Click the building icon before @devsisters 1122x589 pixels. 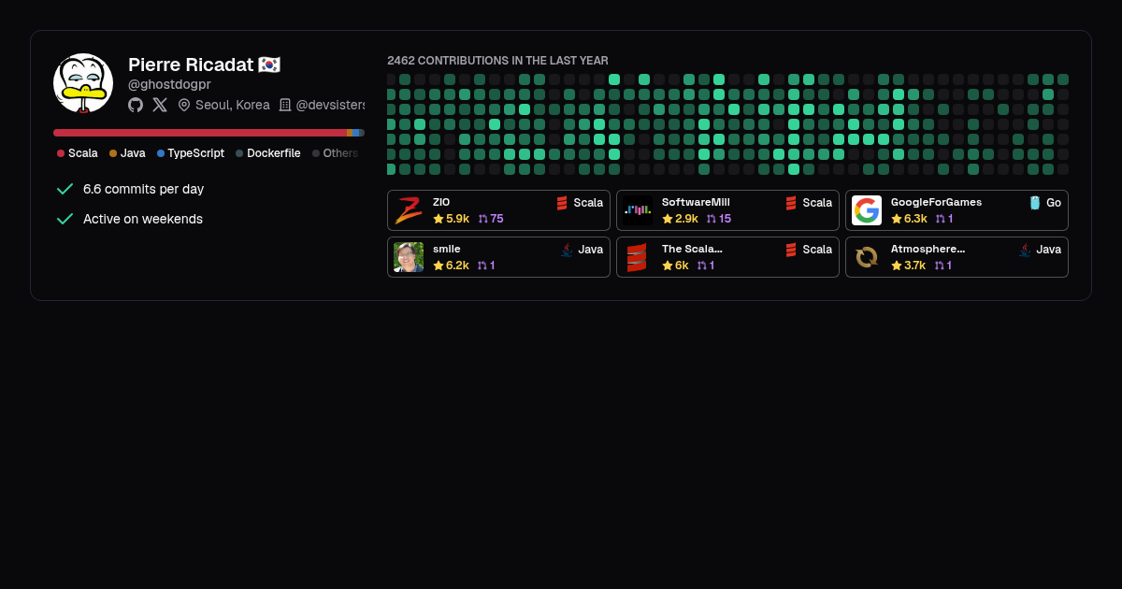point(285,105)
